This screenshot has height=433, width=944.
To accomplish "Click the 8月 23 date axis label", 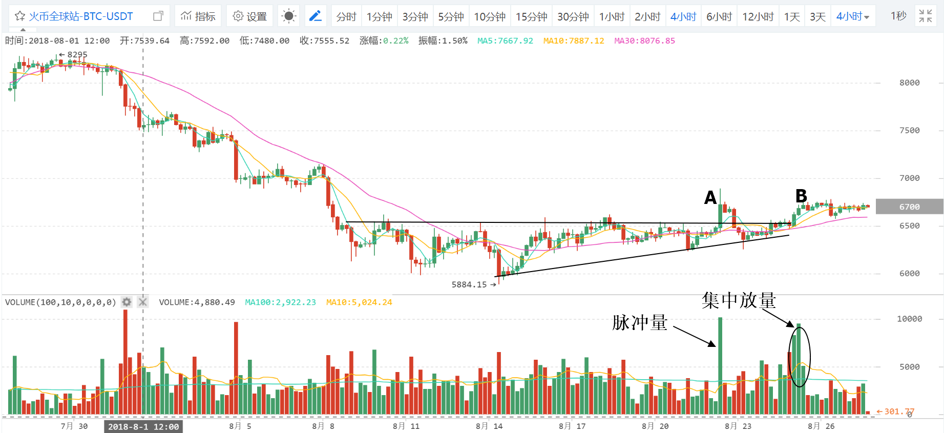I will 738,426.
